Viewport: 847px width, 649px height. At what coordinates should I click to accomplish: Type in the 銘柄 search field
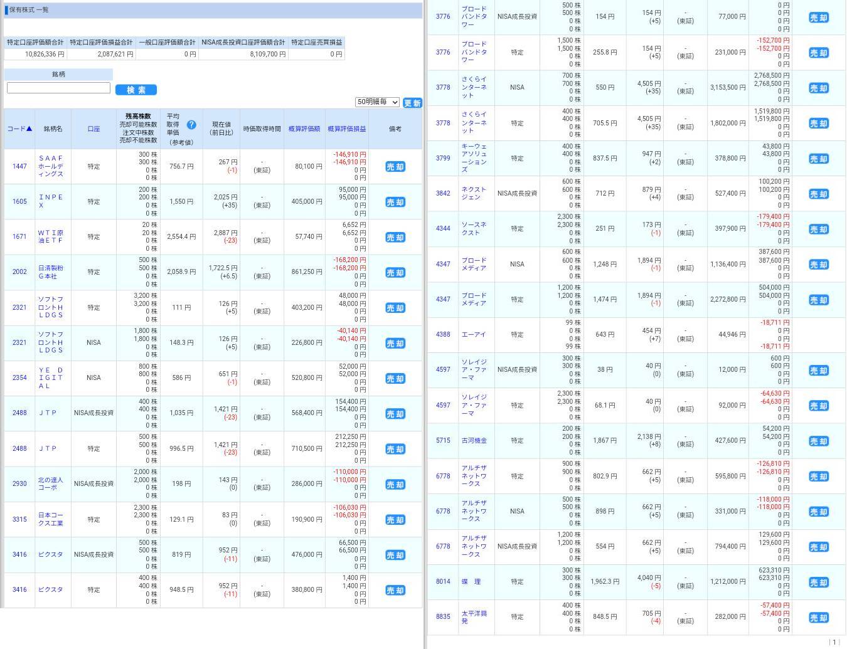click(58, 88)
